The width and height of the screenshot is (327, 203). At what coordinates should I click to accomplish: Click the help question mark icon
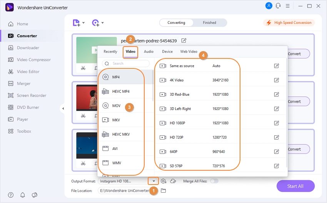tap(11, 195)
